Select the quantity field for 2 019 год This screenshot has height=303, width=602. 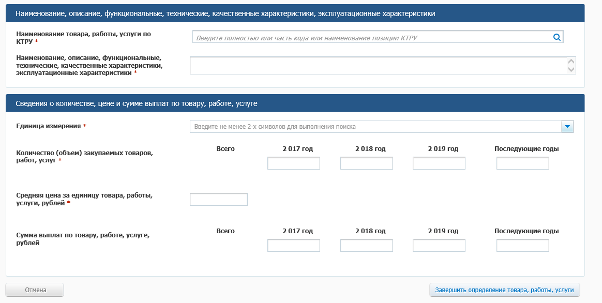coord(439,163)
